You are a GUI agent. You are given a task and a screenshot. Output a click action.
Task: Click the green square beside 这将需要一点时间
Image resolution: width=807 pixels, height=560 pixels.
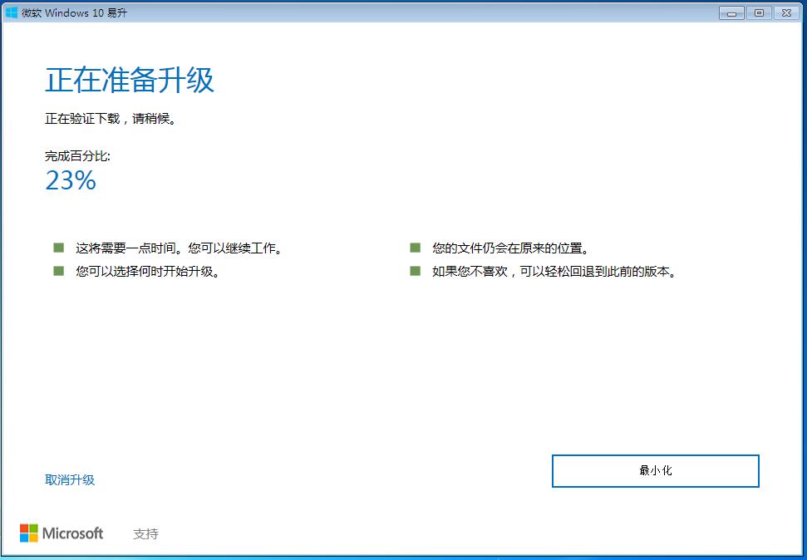pyautogui.click(x=58, y=247)
